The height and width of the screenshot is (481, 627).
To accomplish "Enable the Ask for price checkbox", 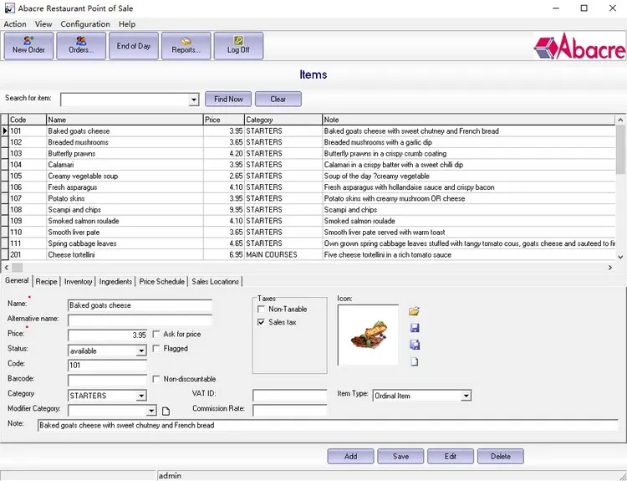I will [156, 334].
